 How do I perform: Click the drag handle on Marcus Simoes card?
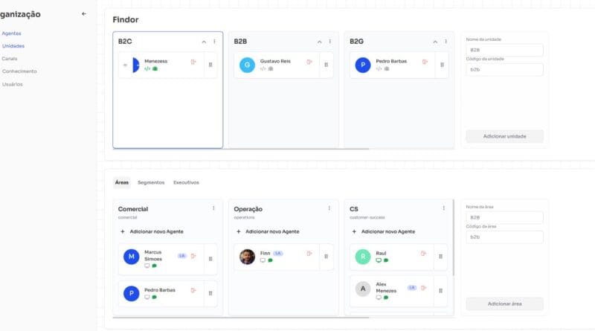pos(210,259)
